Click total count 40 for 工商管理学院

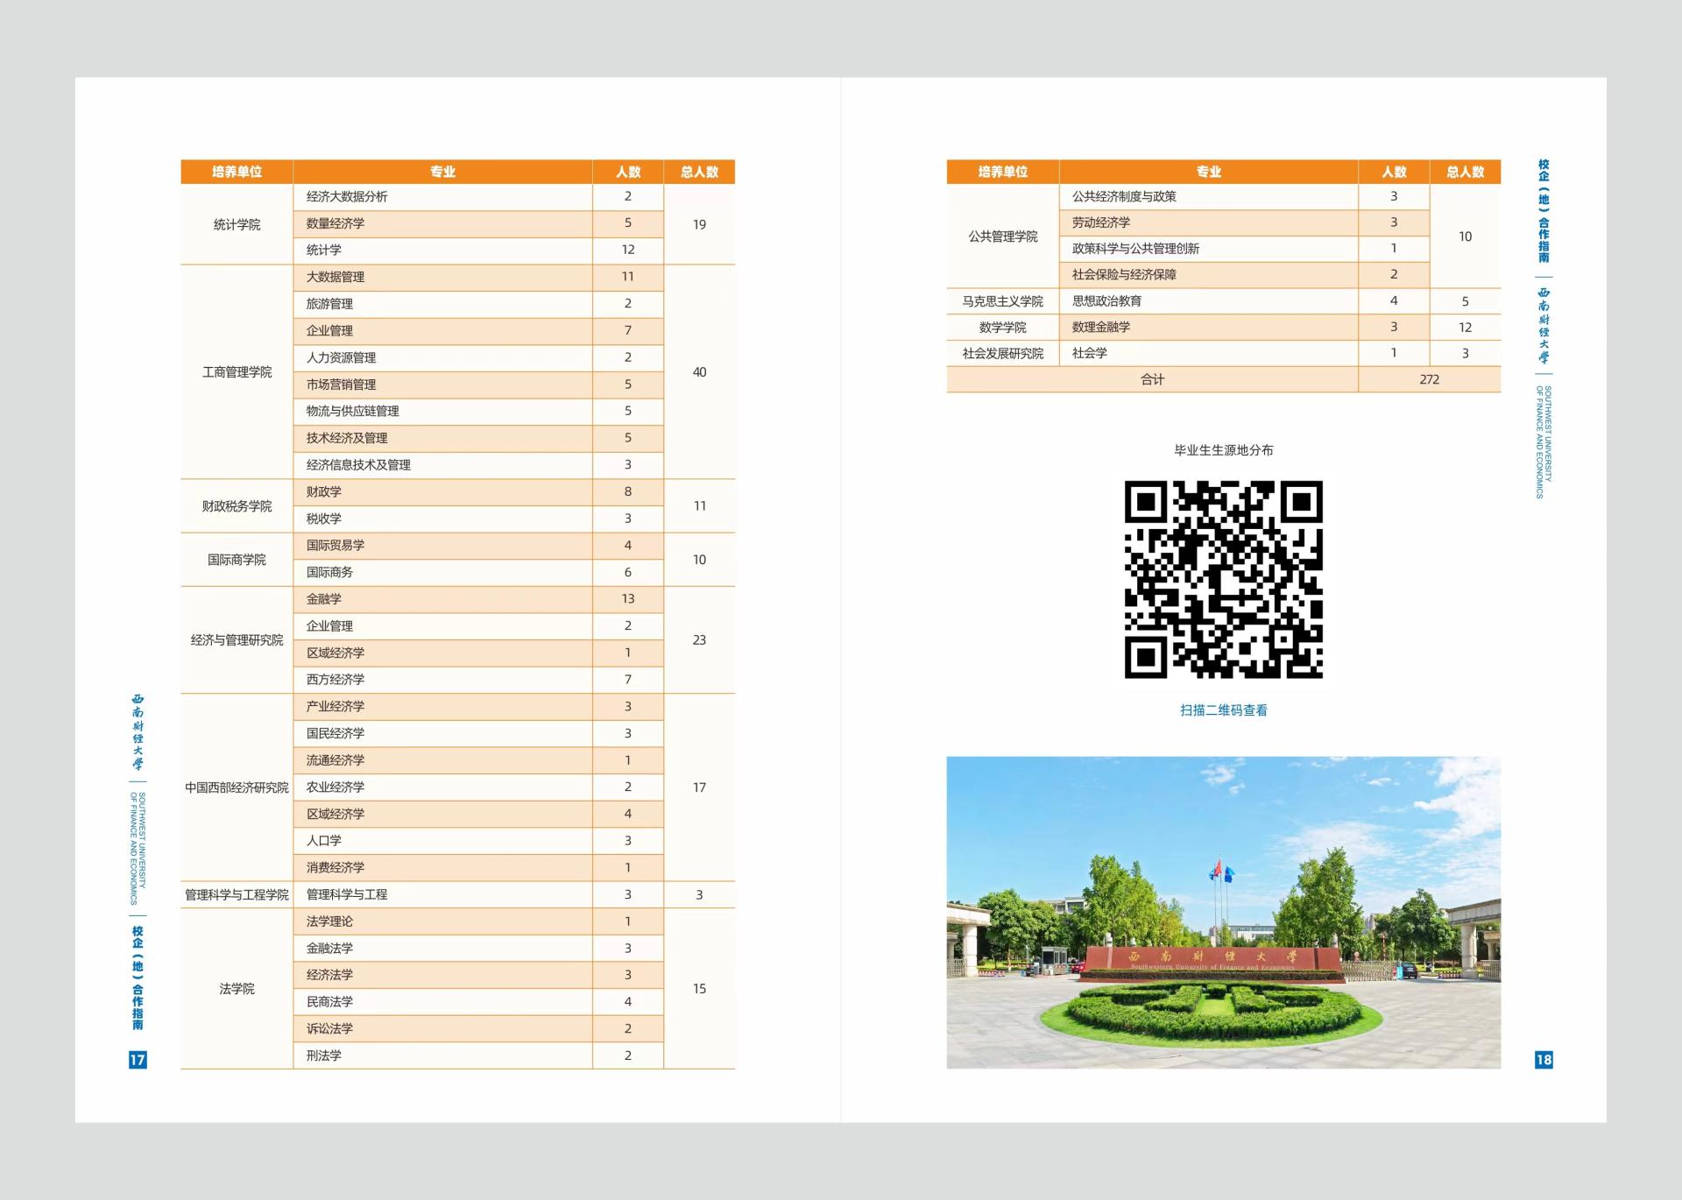click(699, 372)
